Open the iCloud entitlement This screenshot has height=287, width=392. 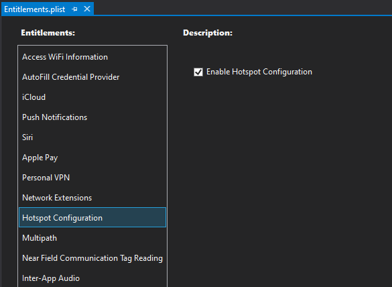tap(92, 97)
